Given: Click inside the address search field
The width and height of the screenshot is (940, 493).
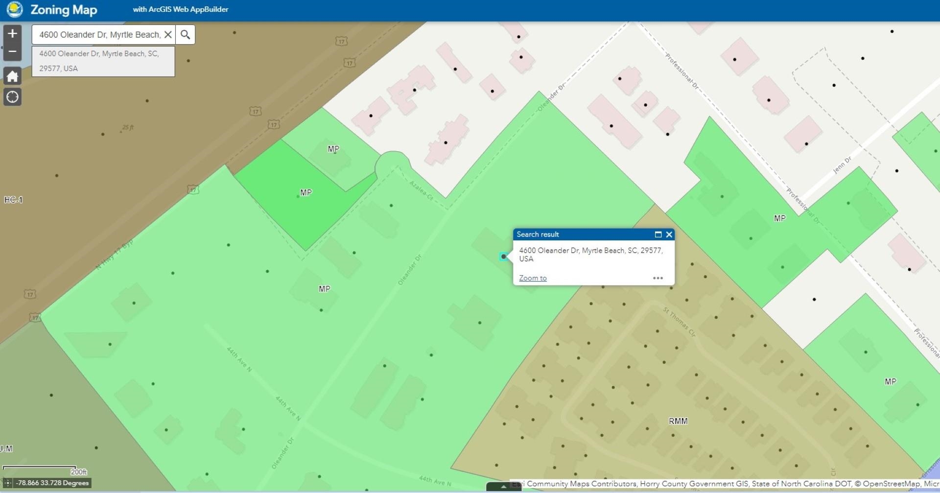Looking at the screenshot, I should [99, 35].
